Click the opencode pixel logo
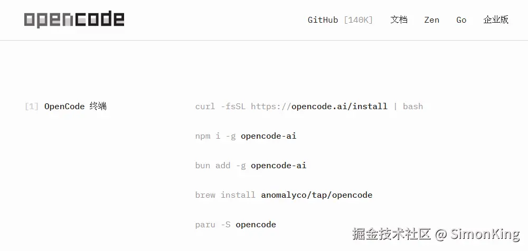528x251 pixels. pos(74,20)
